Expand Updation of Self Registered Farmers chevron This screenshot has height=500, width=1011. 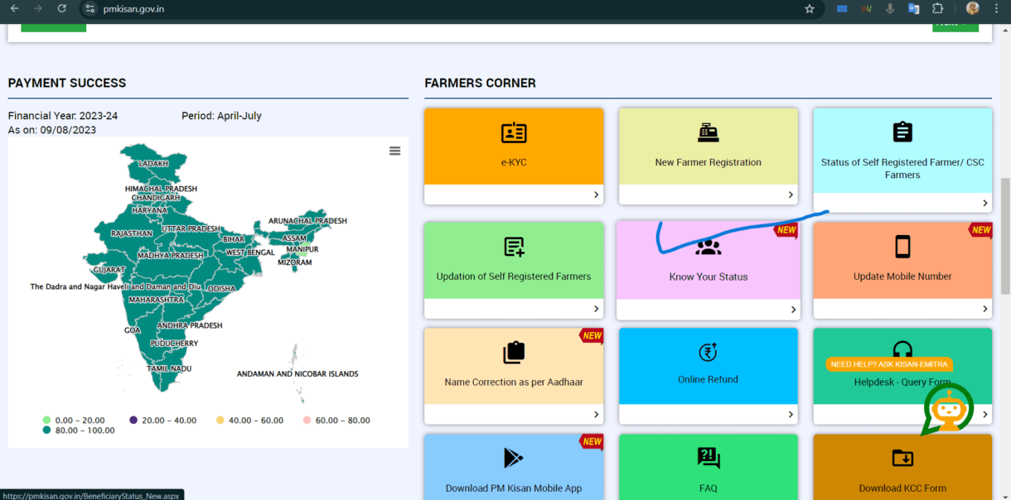click(596, 309)
